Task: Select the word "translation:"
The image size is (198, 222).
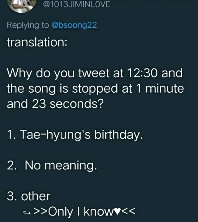Action: (37, 42)
